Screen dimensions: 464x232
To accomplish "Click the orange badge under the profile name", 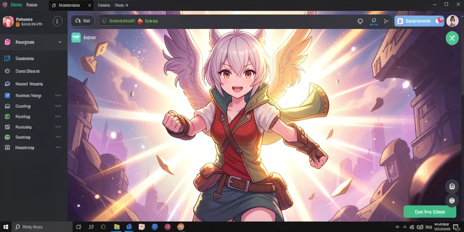I will pos(18,24).
